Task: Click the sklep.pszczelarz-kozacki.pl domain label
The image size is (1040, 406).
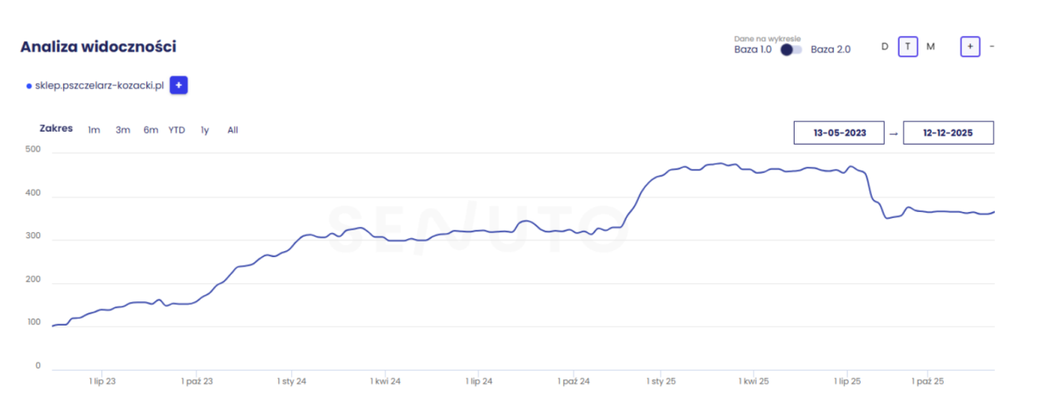Action: [100, 86]
